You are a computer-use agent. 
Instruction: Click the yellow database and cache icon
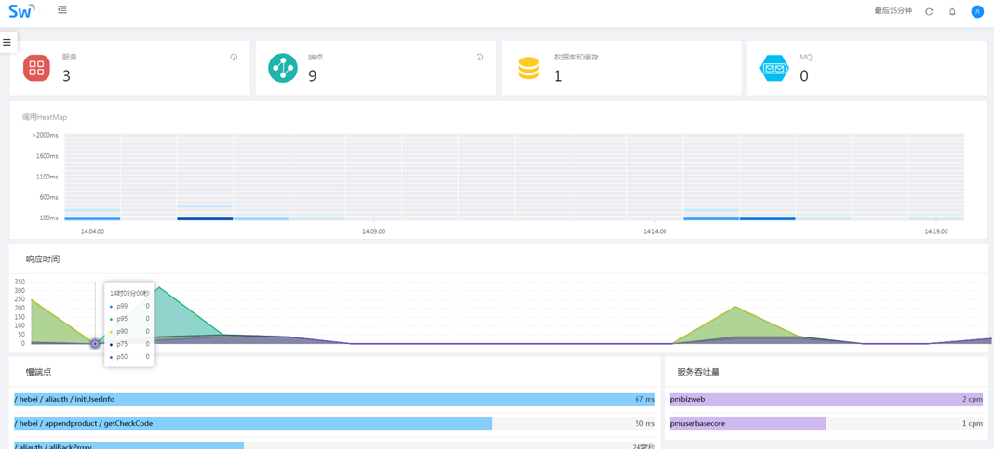tap(529, 68)
